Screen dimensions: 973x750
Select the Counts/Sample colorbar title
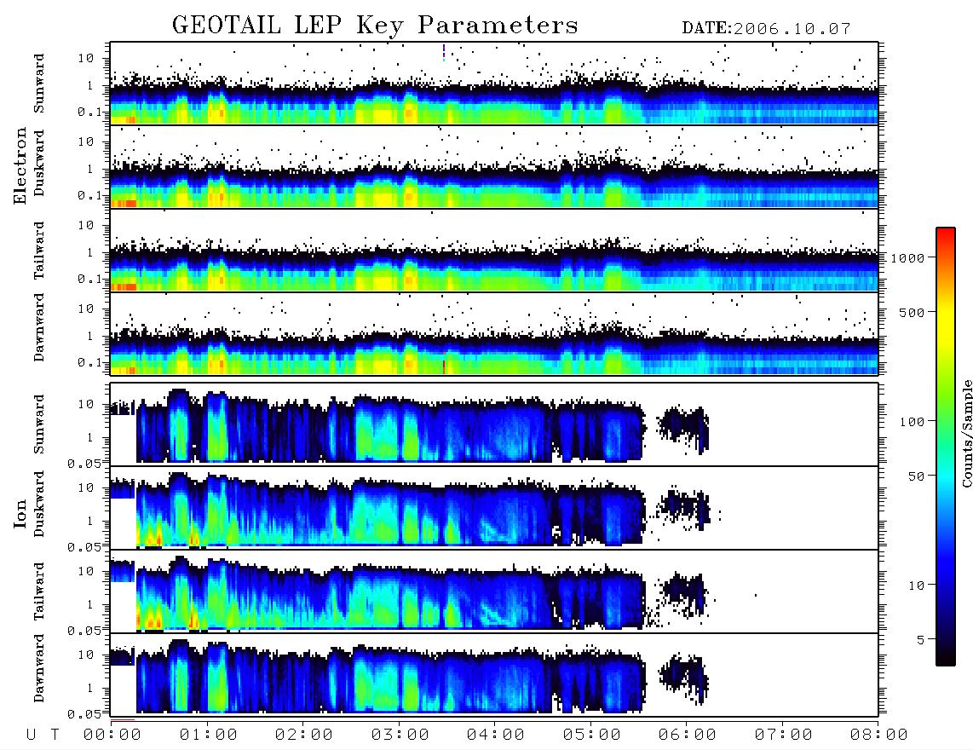[966, 433]
